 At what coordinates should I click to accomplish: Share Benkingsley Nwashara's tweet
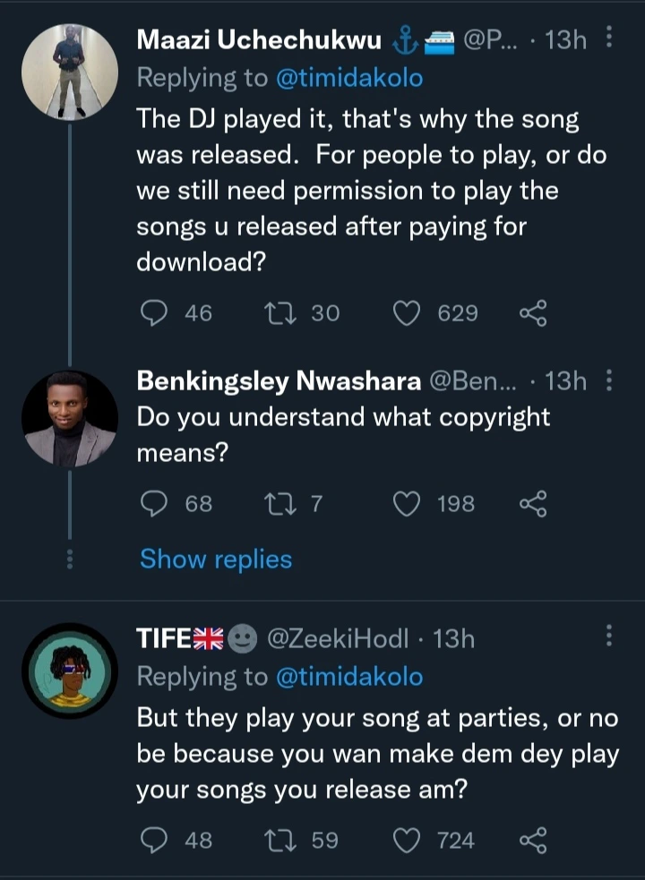(x=532, y=504)
